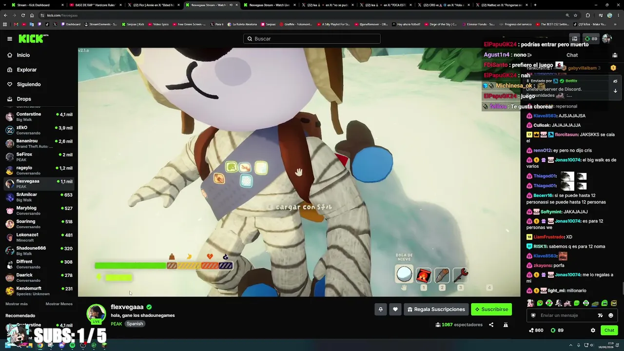Screen dimensions: 624x351
Task: Click flexvegaaa streamer avatar below video
Action: click(x=96, y=313)
